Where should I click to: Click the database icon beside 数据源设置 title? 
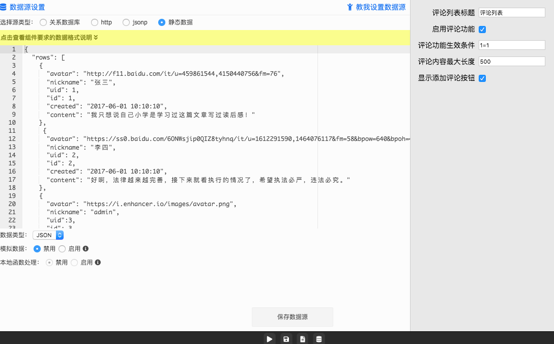click(4, 7)
